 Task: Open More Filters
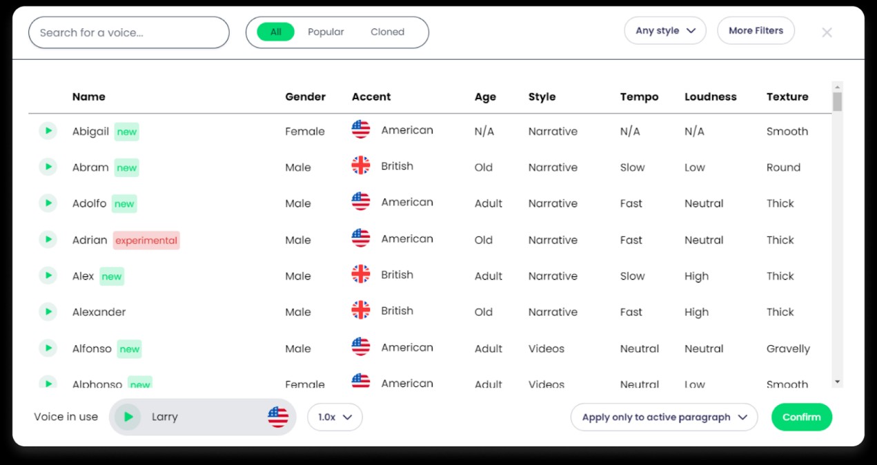[756, 31]
